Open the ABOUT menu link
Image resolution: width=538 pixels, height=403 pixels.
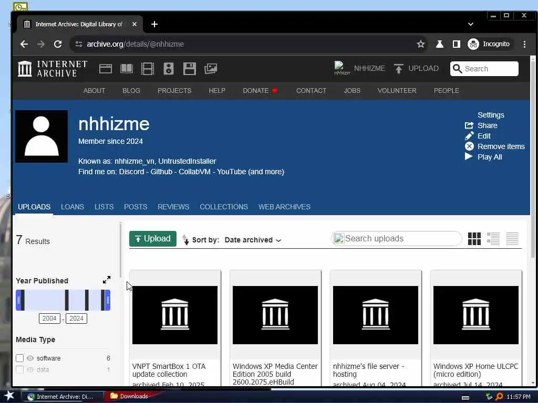point(94,90)
